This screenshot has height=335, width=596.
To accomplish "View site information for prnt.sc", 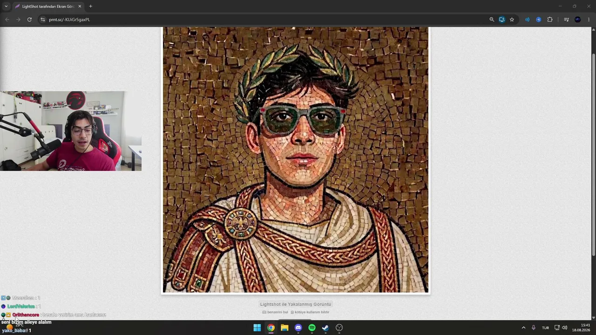I will 43,20.
